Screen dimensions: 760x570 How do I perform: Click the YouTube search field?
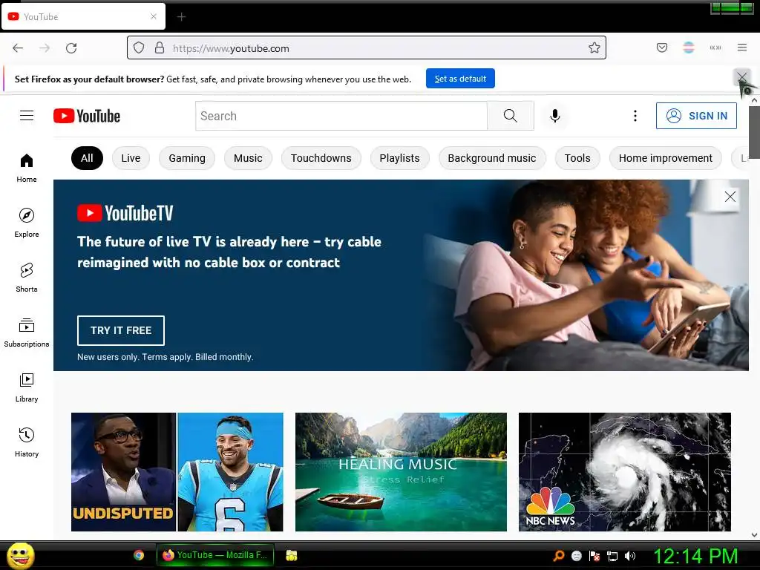(341, 116)
